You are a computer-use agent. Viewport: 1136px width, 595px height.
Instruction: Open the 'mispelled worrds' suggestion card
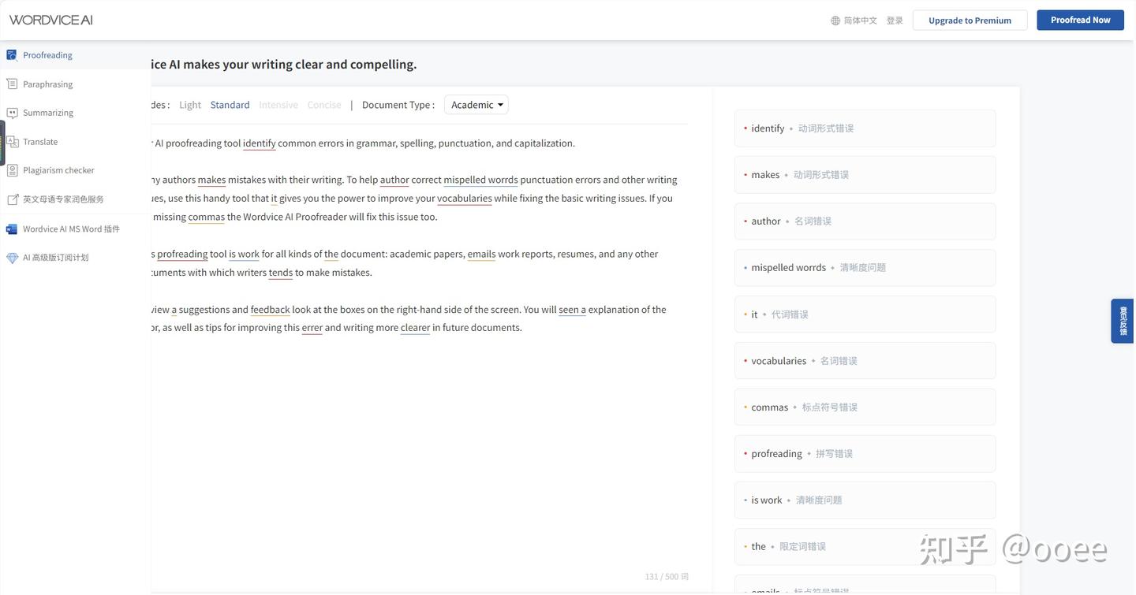[865, 268]
